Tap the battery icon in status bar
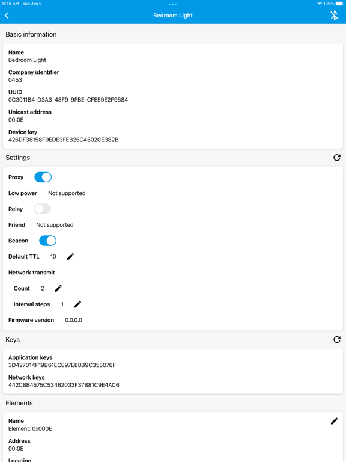346x462 pixels. point(339,4)
